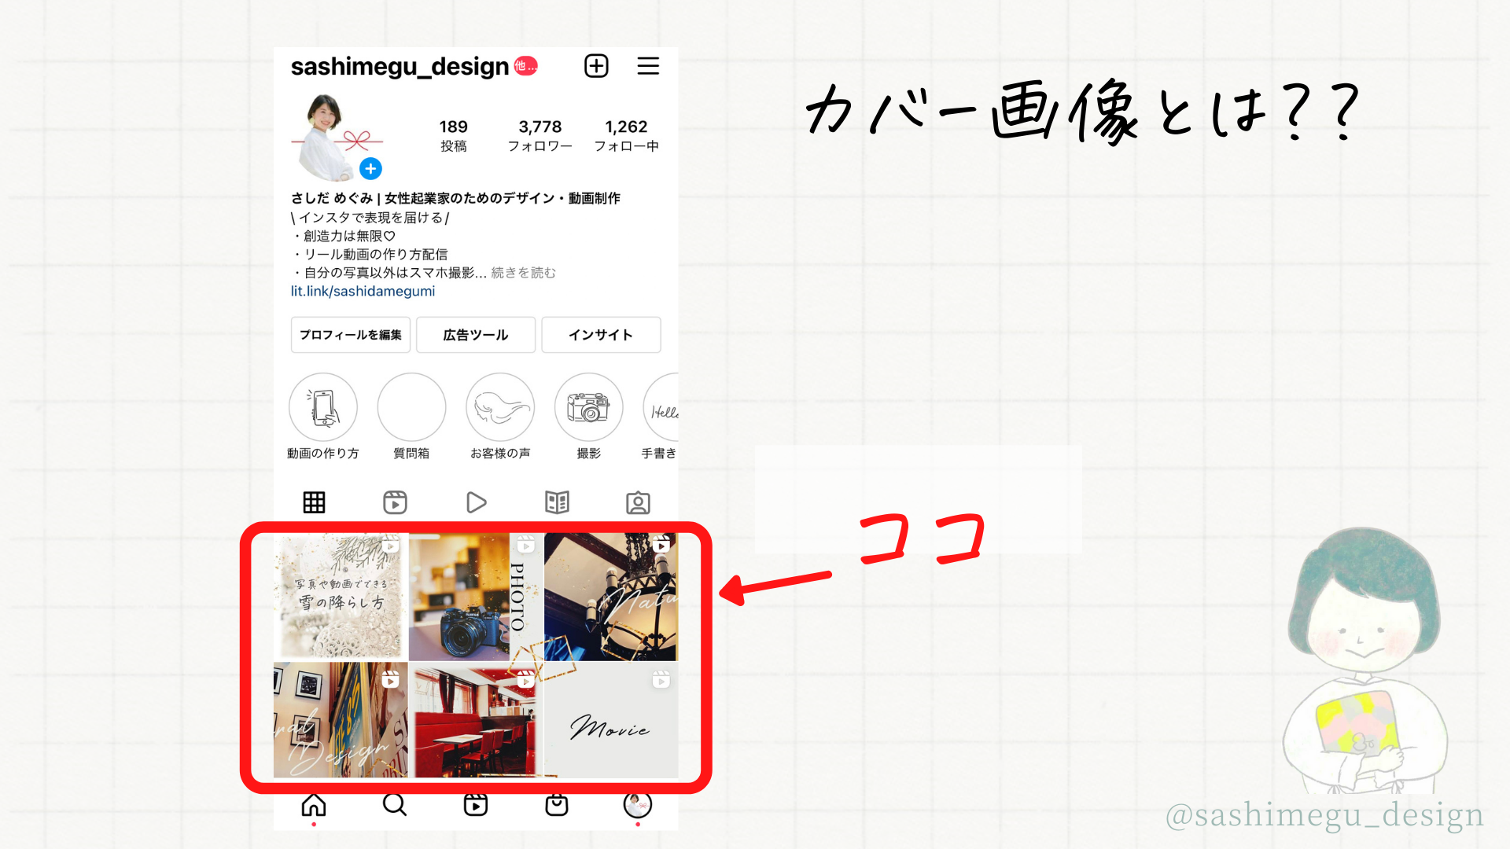This screenshot has width=1510, height=849.
Task: Tap profile avatar in bottom navigation
Action: [x=638, y=804]
